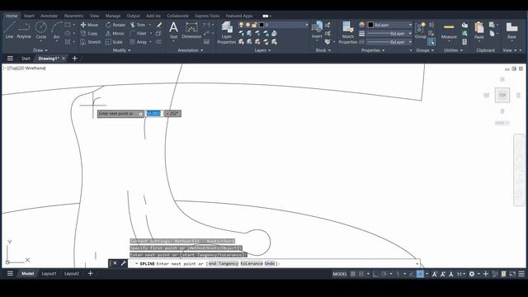This screenshot has height=297, width=528.
Task: Activate the Copy command
Action: click(89, 33)
